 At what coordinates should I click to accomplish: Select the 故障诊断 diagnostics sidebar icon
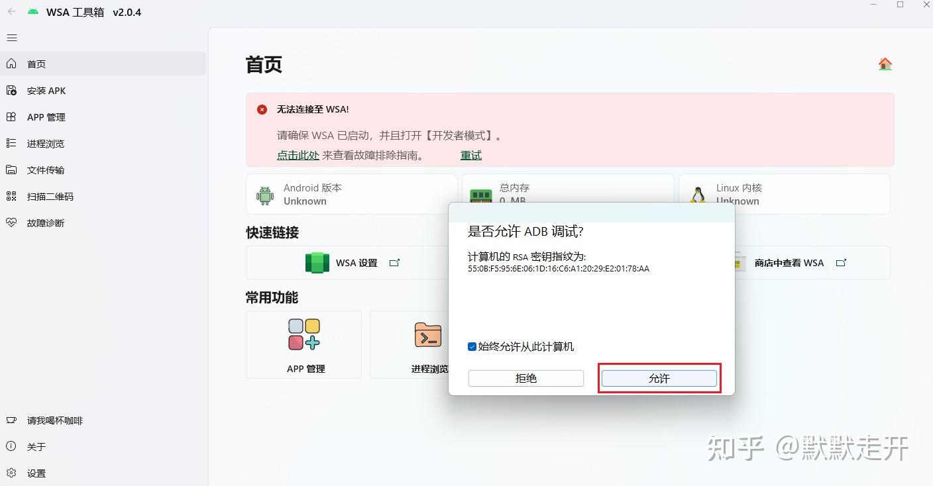(x=11, y=222)
